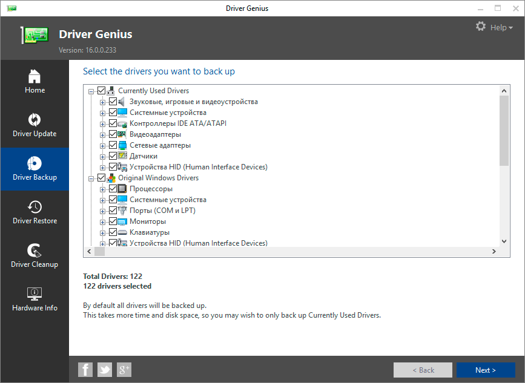Click the horizontal scroll-left arrow of driver list

point(89,252)
